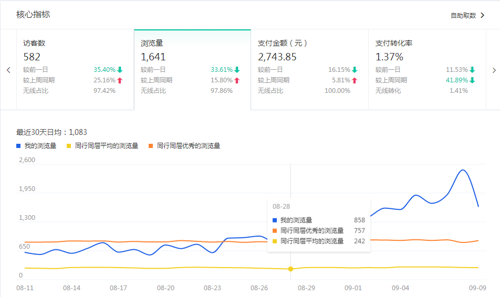
Task: Click the yellow data point on 08-28
Action: tap(290, 269)
